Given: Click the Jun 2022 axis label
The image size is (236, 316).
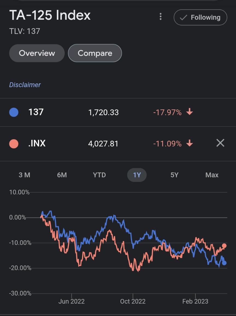Looking at the screenshot, I should pyautogui.click(x=71, y=301).
